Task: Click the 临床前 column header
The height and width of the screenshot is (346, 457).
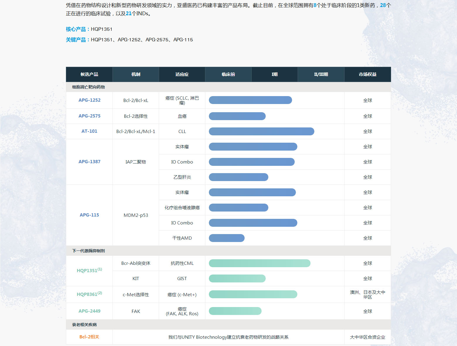Action: pos(228,74)
